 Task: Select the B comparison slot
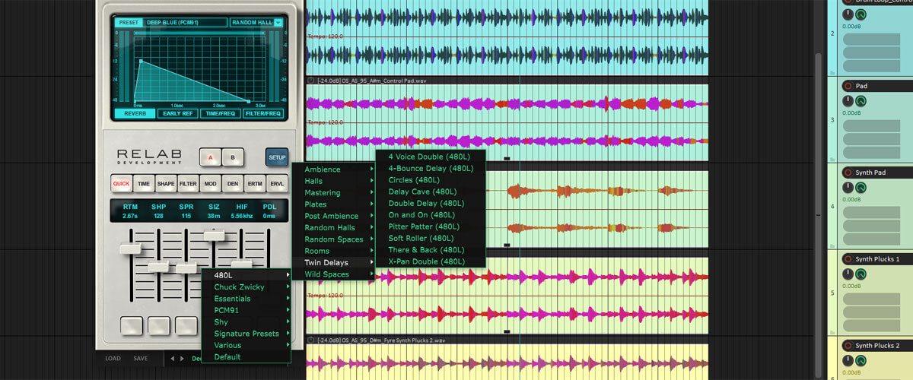(x=233, y=157)
